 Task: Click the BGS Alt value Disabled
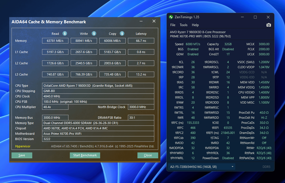tap(228, 49)
